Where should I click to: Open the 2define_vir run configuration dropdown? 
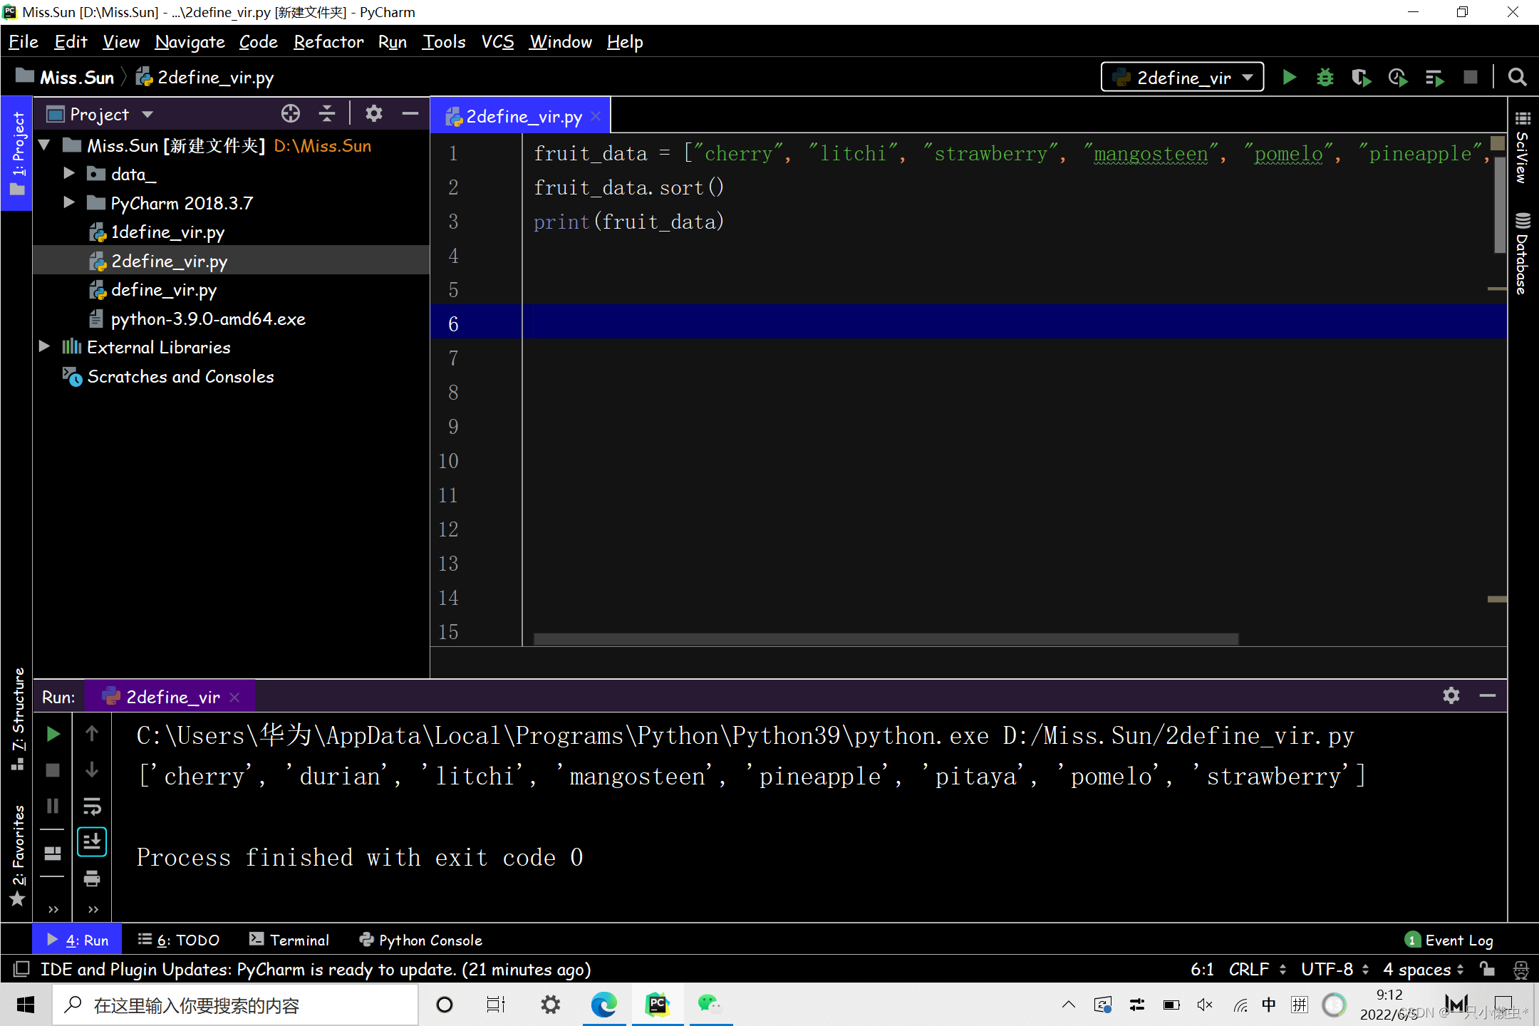1183,77
